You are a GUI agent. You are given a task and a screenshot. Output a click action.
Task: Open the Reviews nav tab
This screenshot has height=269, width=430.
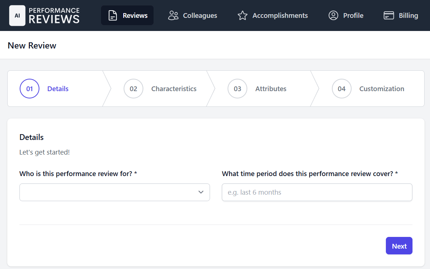pos(127,15)
